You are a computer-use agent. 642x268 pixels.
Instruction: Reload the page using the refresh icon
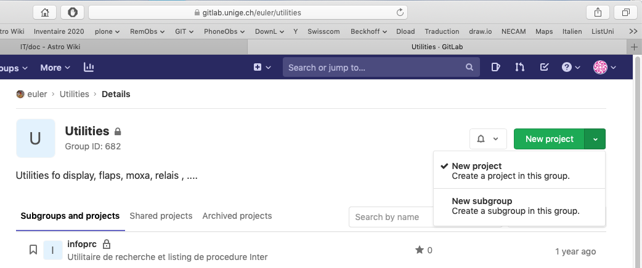click(400, 12)
